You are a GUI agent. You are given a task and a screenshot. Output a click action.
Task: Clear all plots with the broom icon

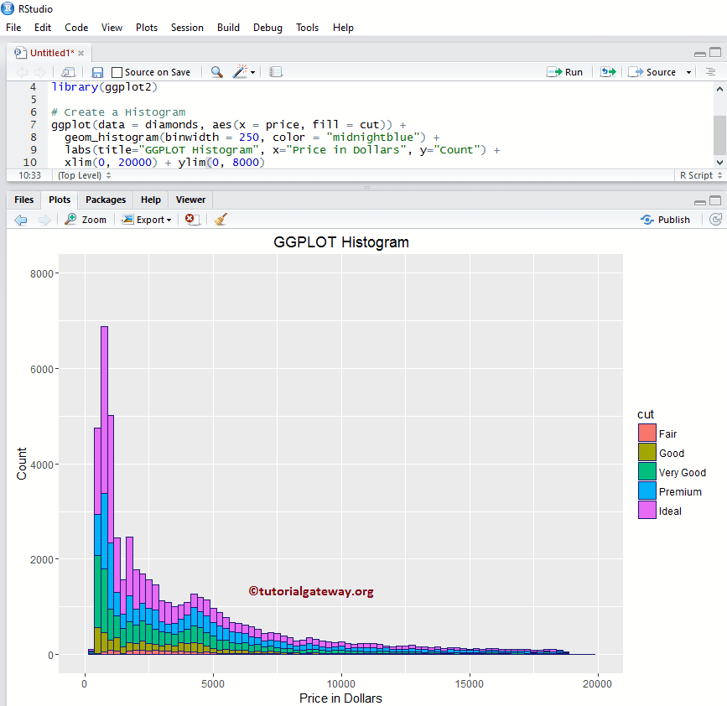click(x=218, y=220)
